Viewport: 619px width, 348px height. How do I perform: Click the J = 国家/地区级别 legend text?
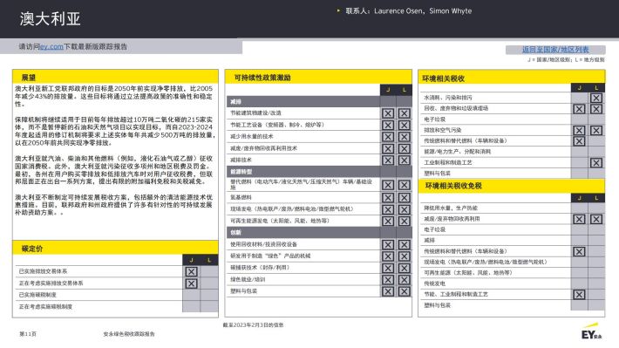(548, 60)
